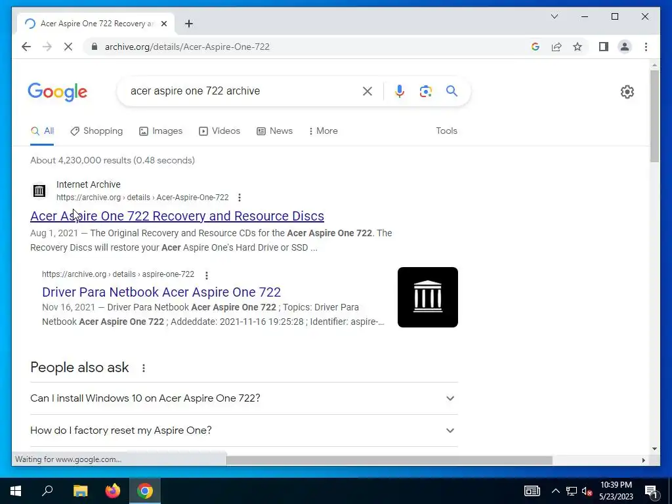Screen dimensions: 672x504
Task: Open the Chrome profile menu
Action: [625, 47]
